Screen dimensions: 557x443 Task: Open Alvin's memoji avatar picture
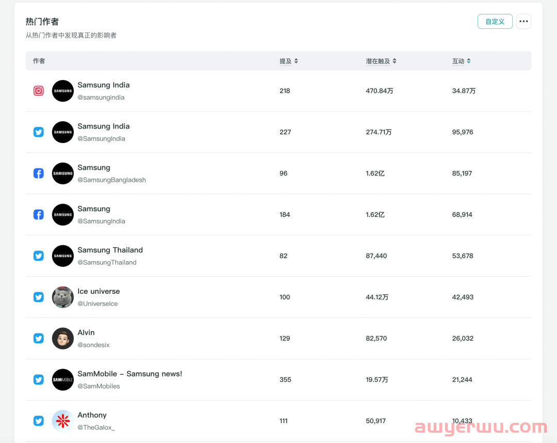[x=63, y=339]
